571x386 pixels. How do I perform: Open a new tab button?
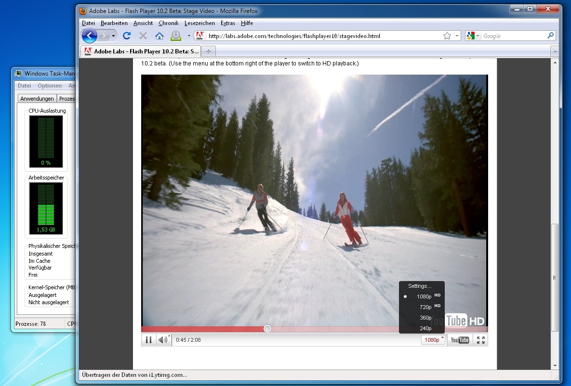209,51
